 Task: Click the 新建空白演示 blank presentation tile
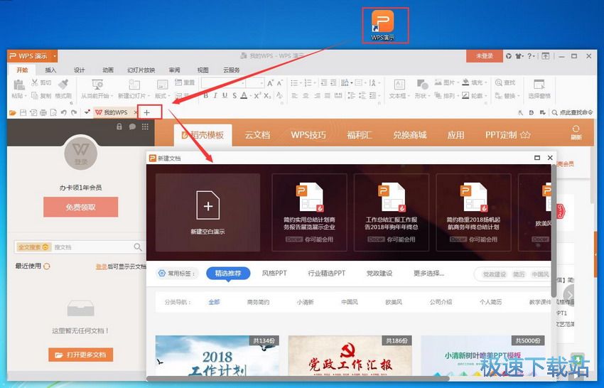coord(207,212)
